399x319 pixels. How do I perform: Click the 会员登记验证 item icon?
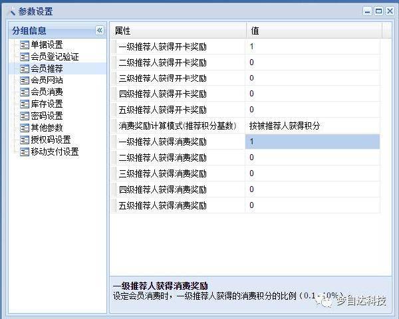[25, 56]
